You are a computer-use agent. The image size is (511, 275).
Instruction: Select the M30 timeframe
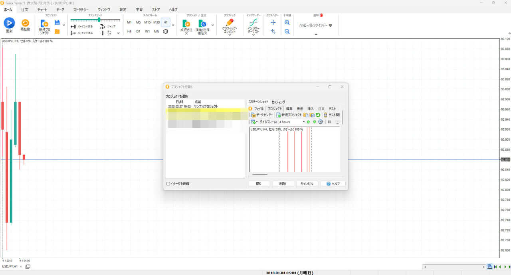tap(156, 22)
